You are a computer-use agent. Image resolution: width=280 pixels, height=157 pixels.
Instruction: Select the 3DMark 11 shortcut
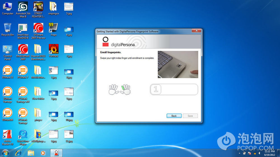[8, 72]
